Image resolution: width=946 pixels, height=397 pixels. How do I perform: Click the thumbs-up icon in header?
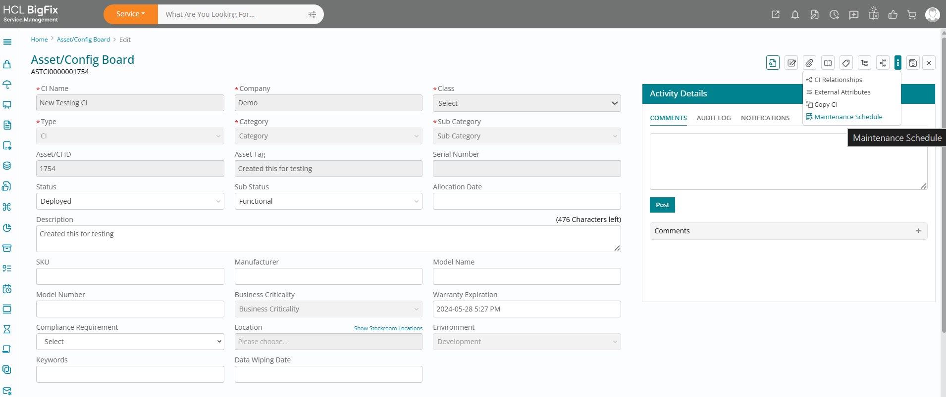click(x=893, y=14)
